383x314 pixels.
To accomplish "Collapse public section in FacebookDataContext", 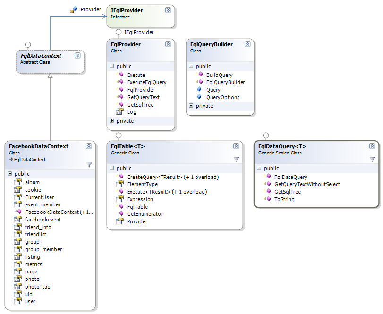I will click(10, 174).
